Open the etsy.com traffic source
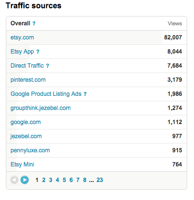The image size is (194, 200). tap(22, 37)
